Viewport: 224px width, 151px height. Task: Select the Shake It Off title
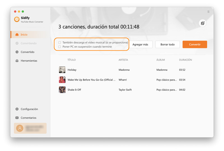point(74,90)
